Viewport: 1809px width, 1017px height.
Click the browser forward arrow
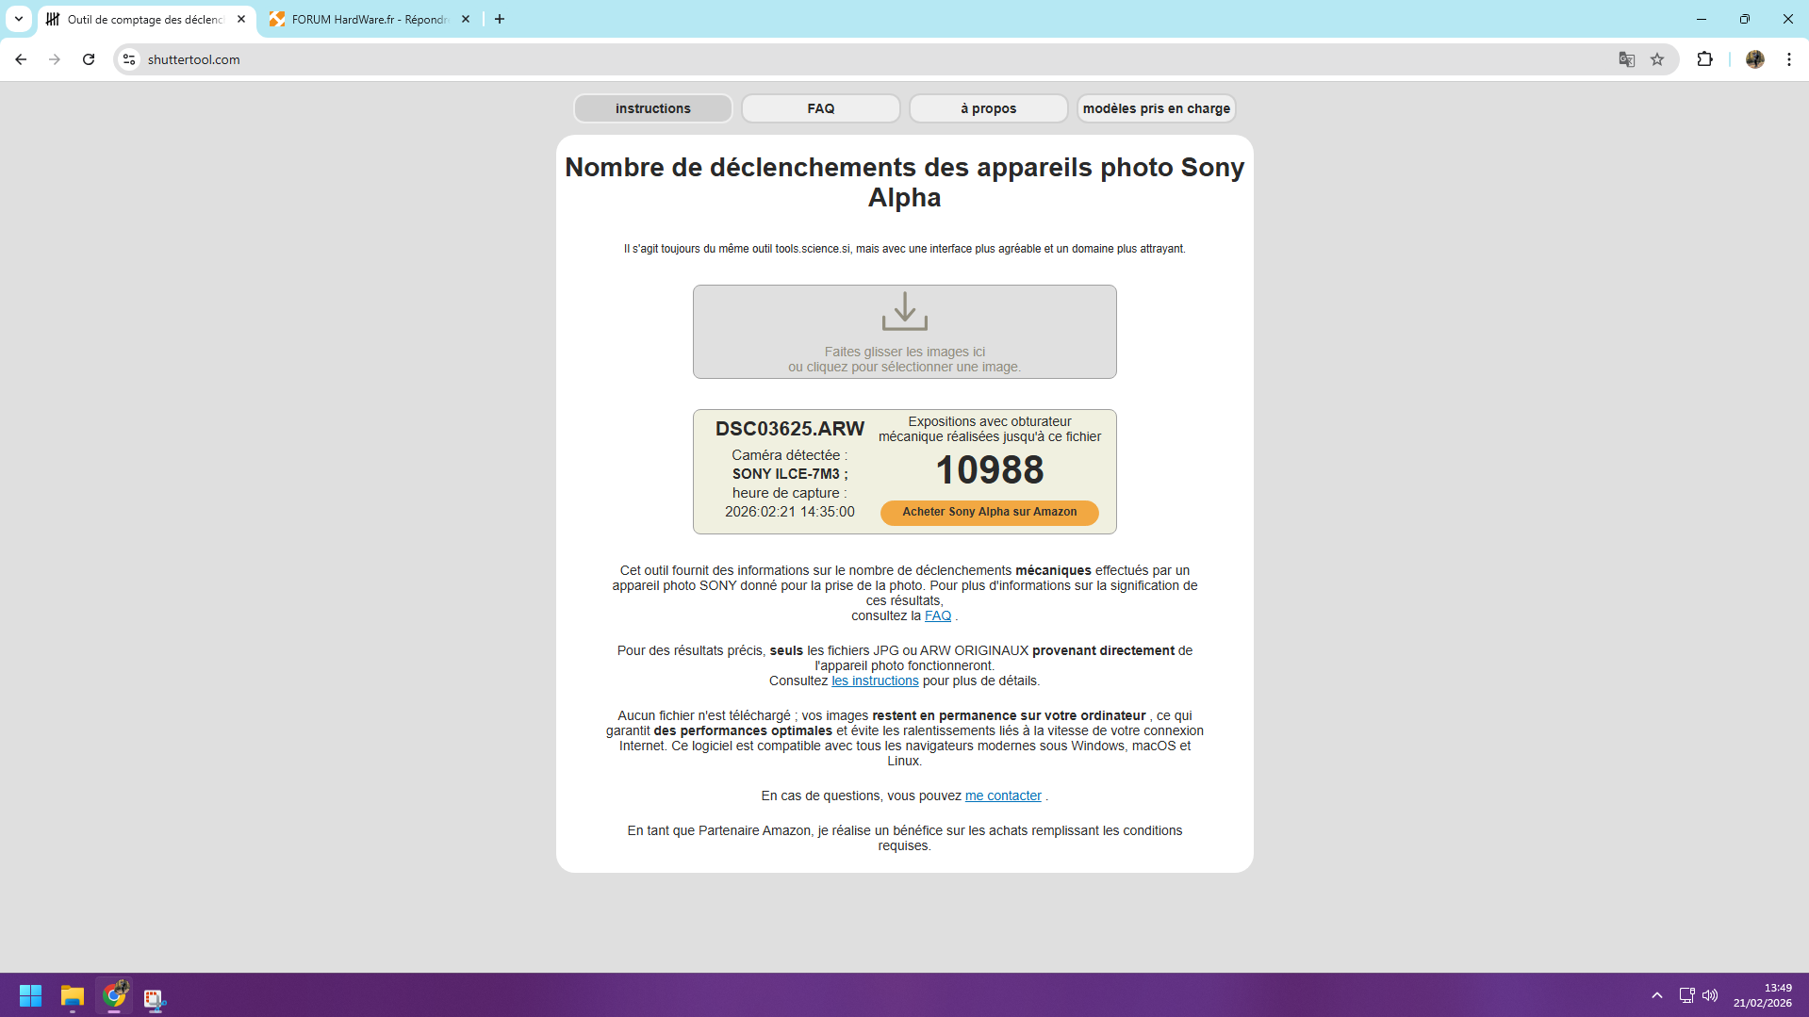[55, 59]
